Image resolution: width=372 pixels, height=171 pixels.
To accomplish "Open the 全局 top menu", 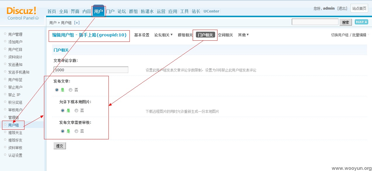I will point(64,11).
